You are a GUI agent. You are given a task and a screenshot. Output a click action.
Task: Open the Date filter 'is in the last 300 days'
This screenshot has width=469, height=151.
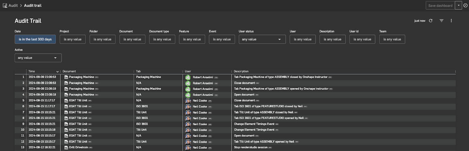click(35, 39)
